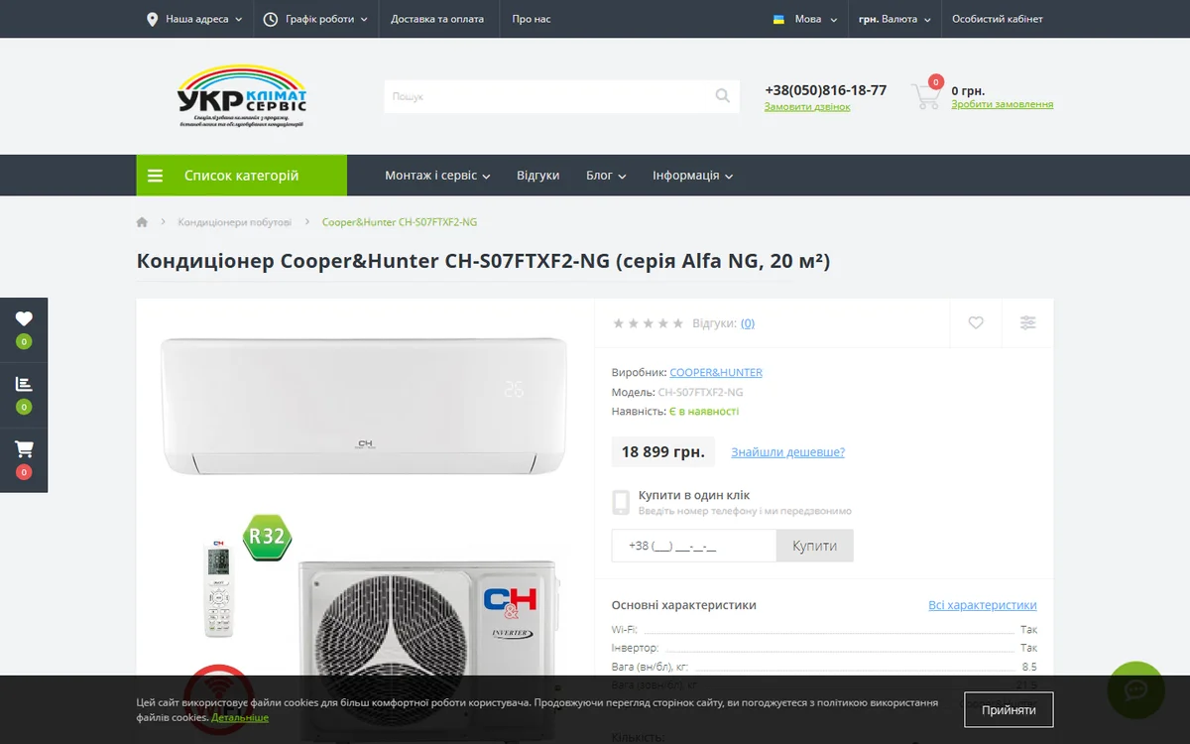The height and width of the screenshot is (744, 1190).
Task: Focus the Пошук search field
Action: [548, 96]
